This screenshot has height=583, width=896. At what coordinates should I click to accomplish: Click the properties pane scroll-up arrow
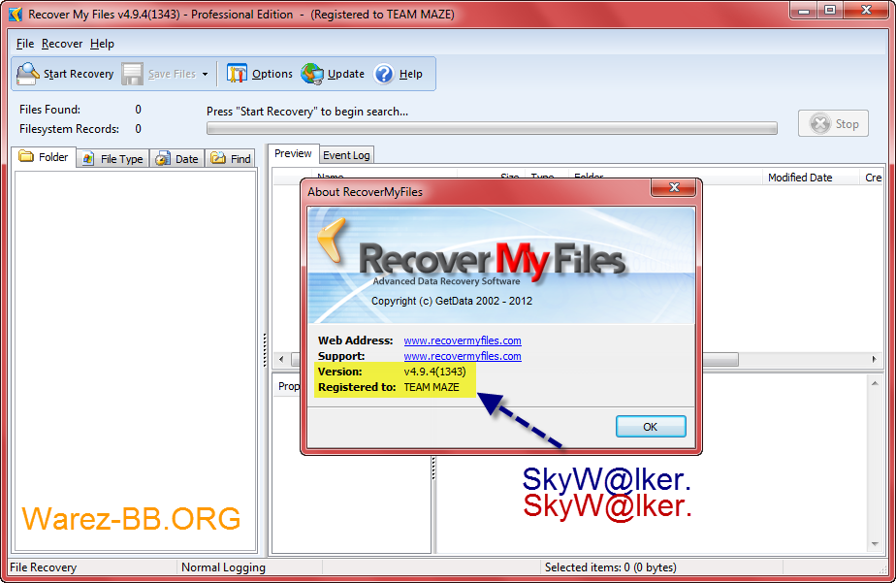click(x=875, y=383)
